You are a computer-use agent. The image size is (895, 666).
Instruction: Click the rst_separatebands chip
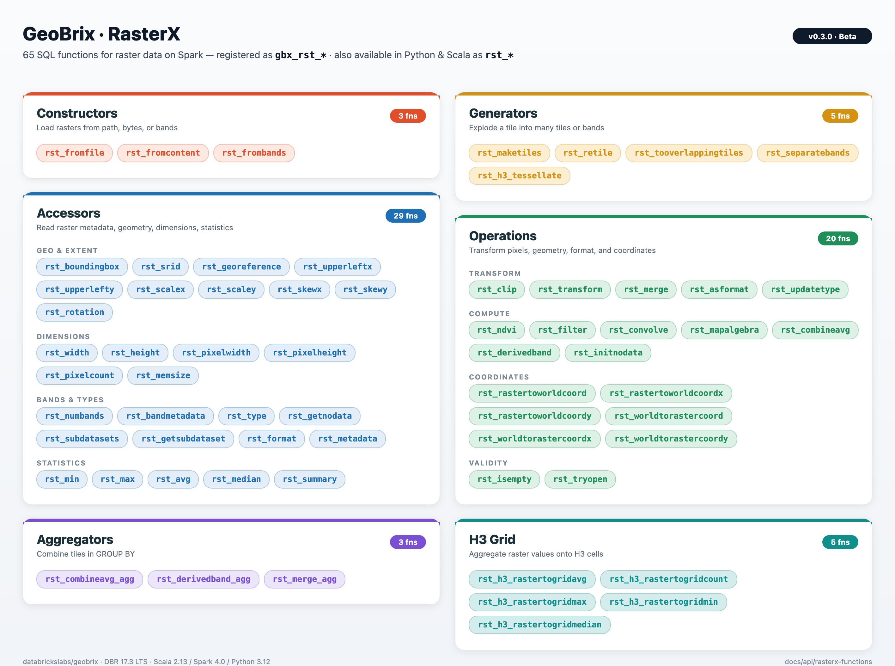807,153
